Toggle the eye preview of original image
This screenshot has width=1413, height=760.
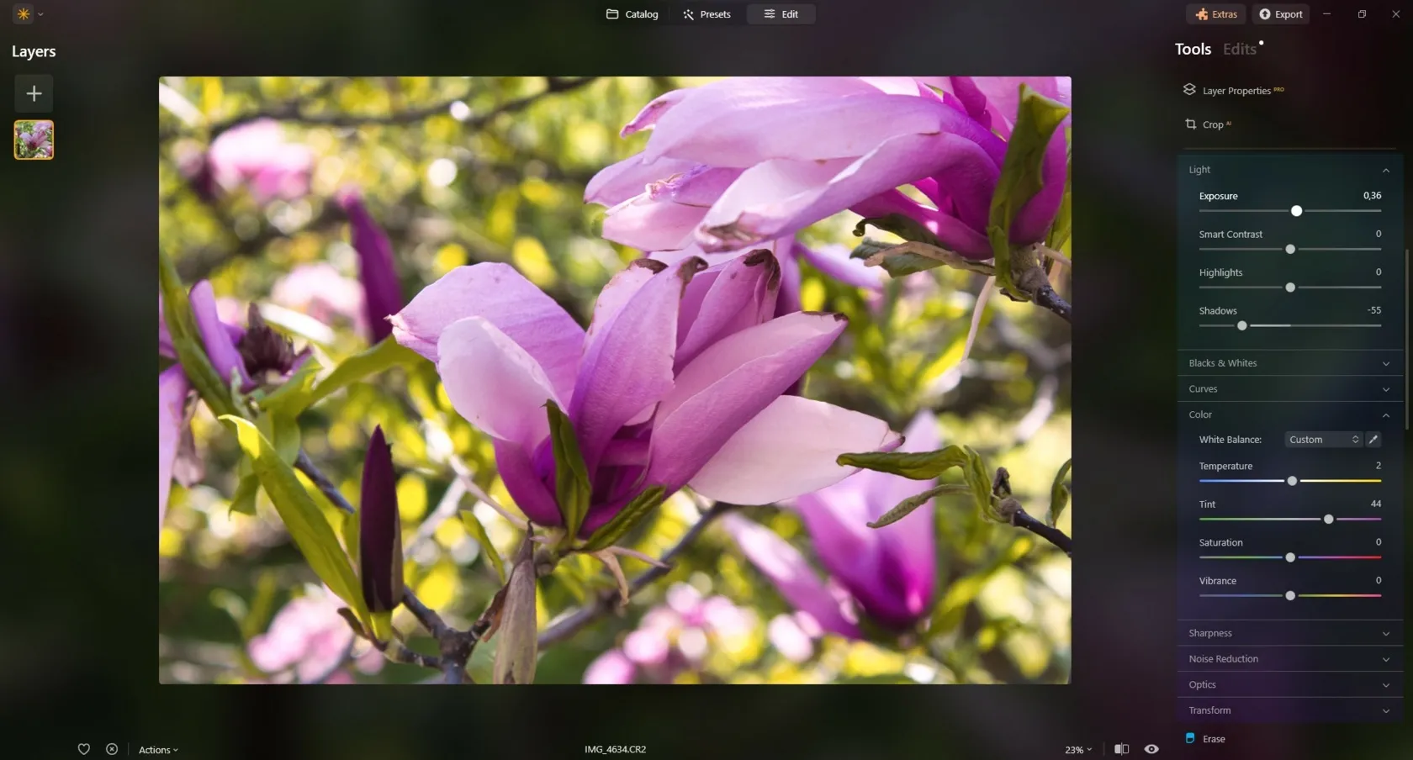1151,749
